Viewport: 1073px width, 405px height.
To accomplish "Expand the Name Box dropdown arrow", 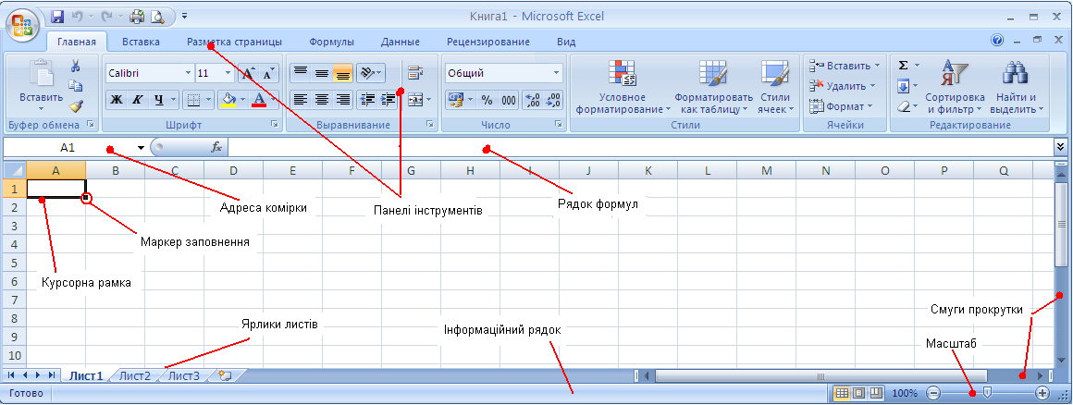I will point(141,147).
